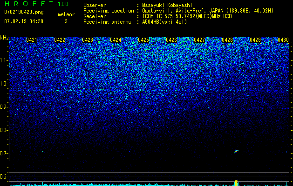Click the tall yellow power bar below 0428
The height and width of the screenshot is (186, 293).
point(236,183)
